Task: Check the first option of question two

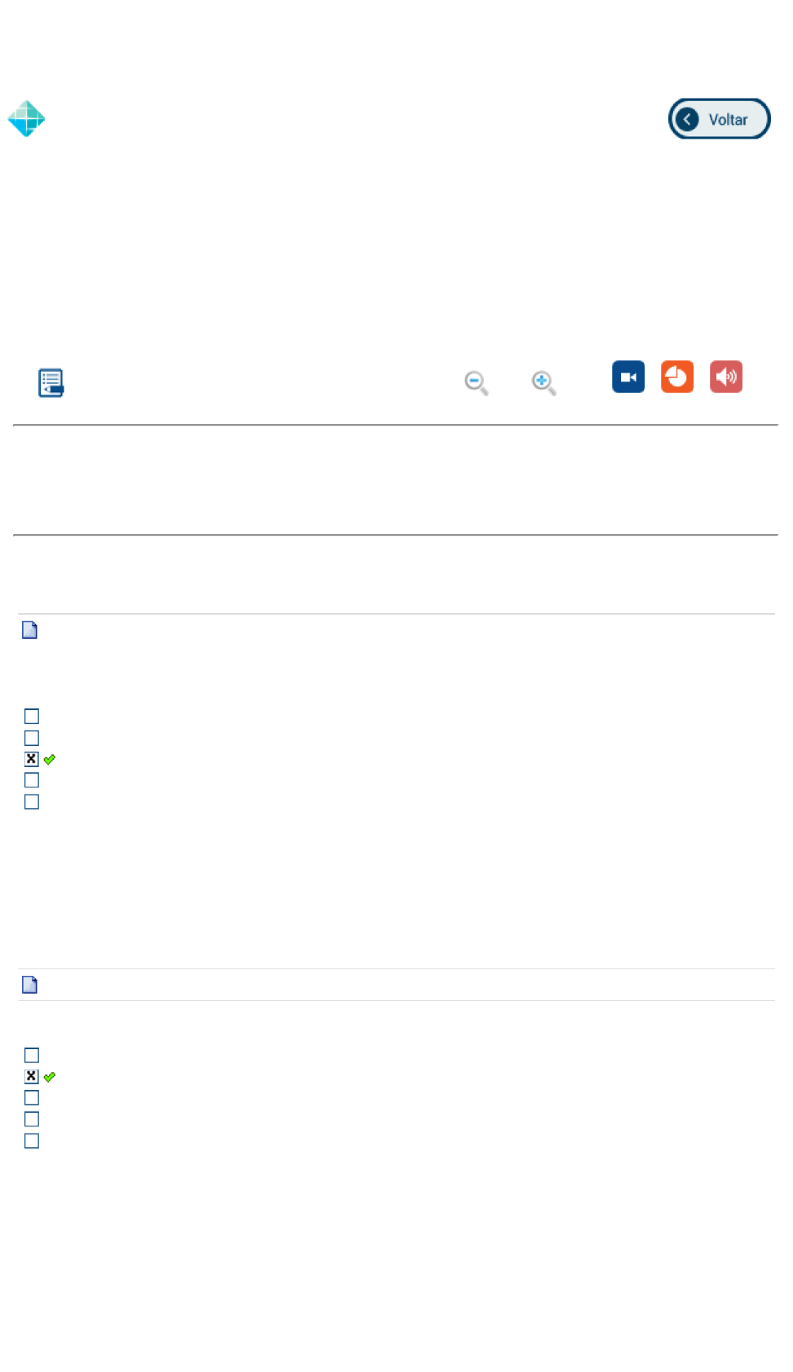Action: pos(32,1056)
